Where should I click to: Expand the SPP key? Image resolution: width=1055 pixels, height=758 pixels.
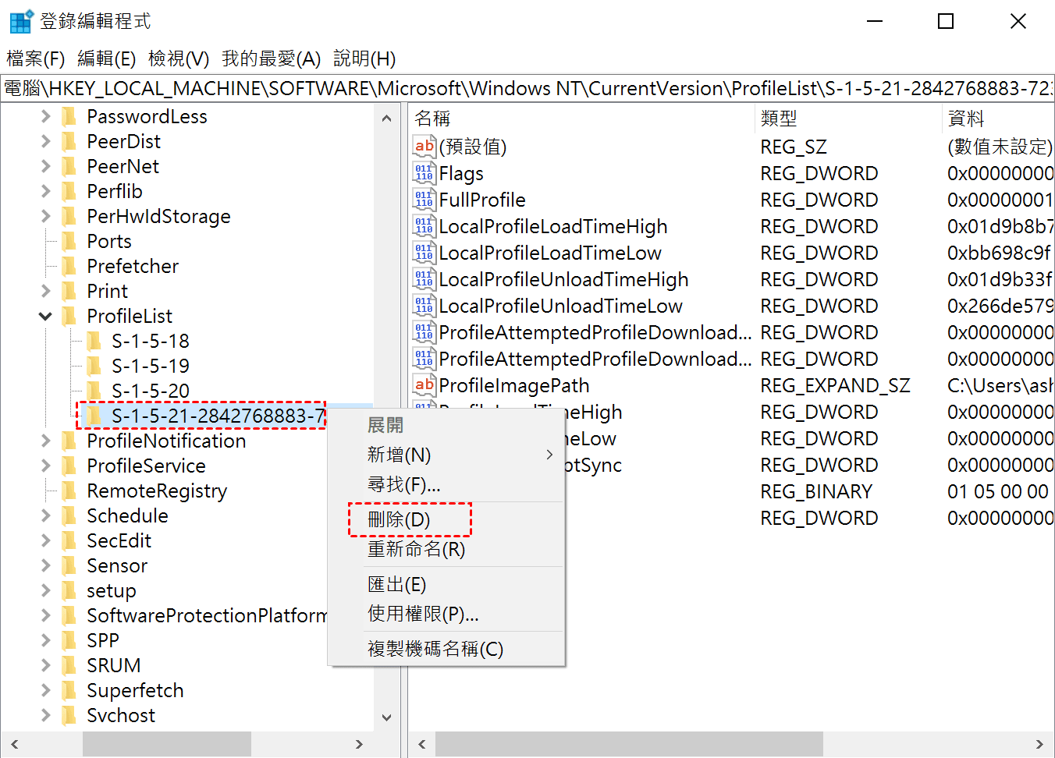[45, 641]
